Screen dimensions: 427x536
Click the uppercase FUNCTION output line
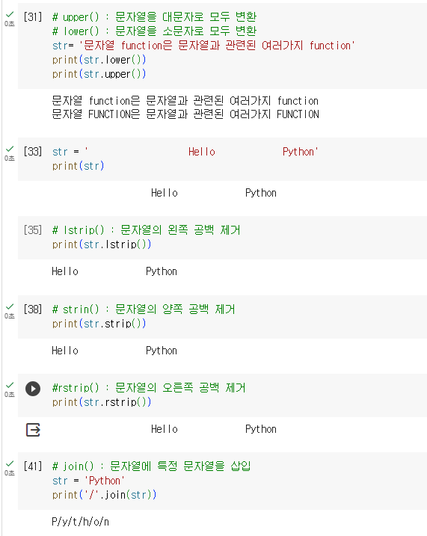point(185,114)
